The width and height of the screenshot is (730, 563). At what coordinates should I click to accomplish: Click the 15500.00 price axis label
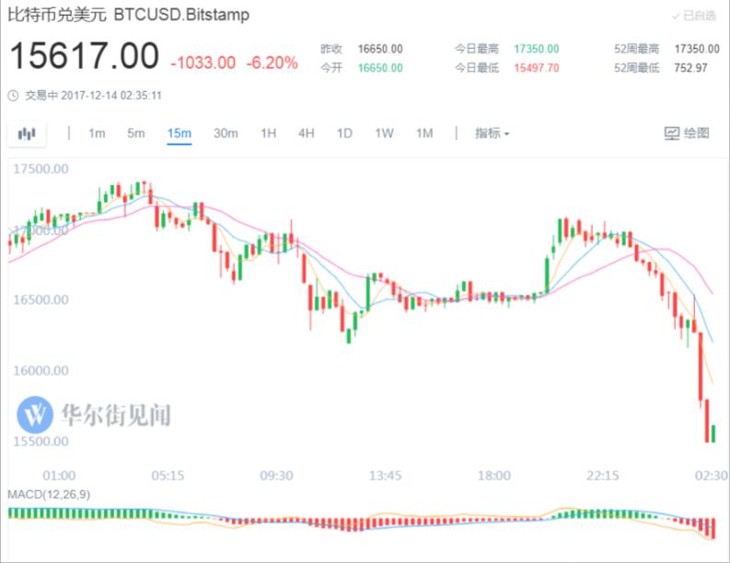tap(41, 441)
